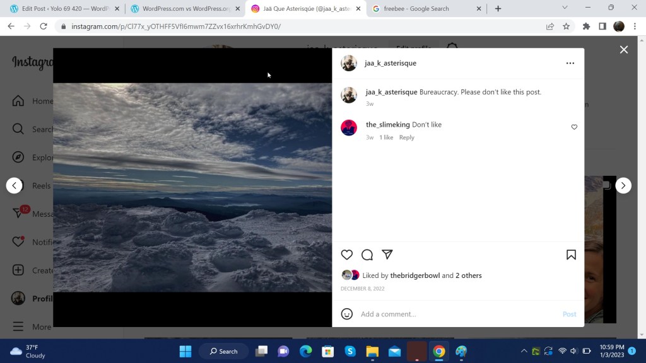Open Windows Start menu
The height and width of the screenshot is (363, 646).
[185, 351]
